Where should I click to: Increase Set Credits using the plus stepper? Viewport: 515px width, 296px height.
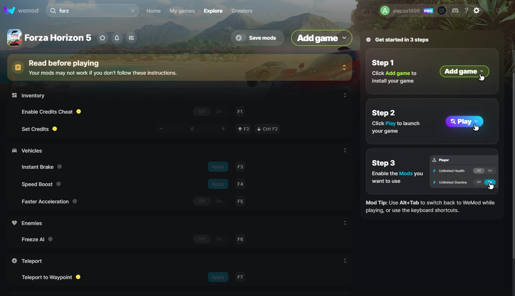click(223, 129)
